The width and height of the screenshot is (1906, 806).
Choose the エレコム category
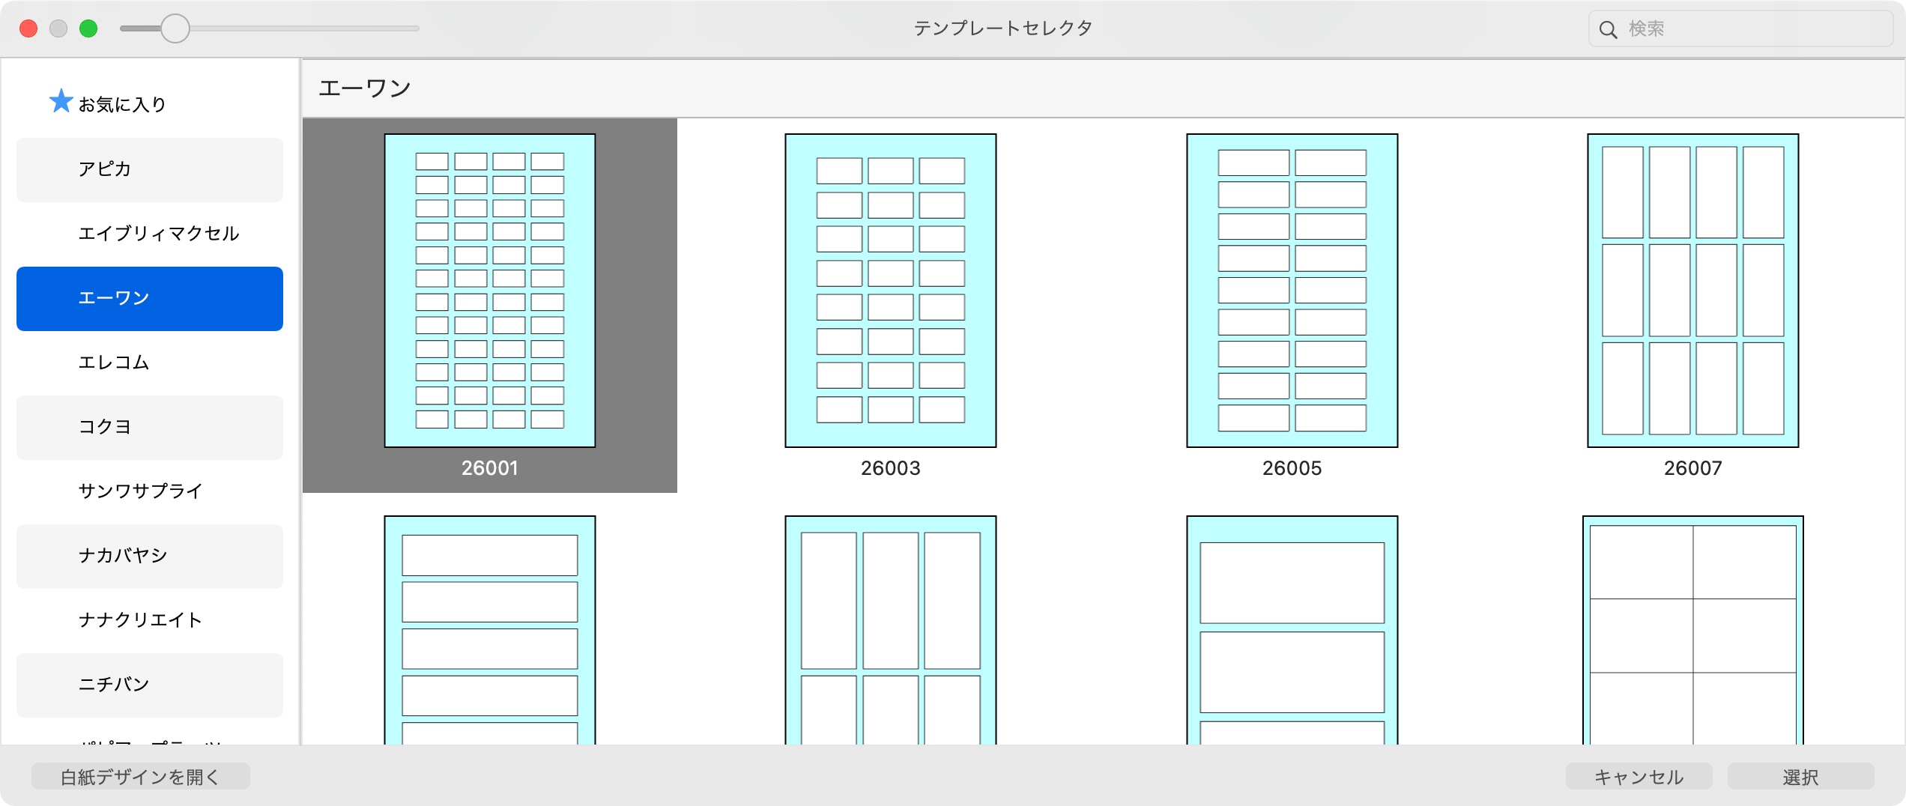(x=150, y=363)
